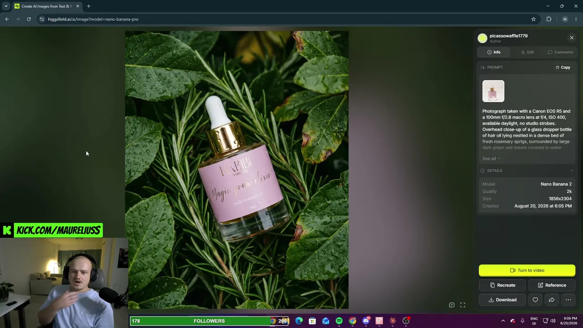This screenshot has height=328, width=583.
Task: Click the prompt description text
Action: (x=527, y=129)
